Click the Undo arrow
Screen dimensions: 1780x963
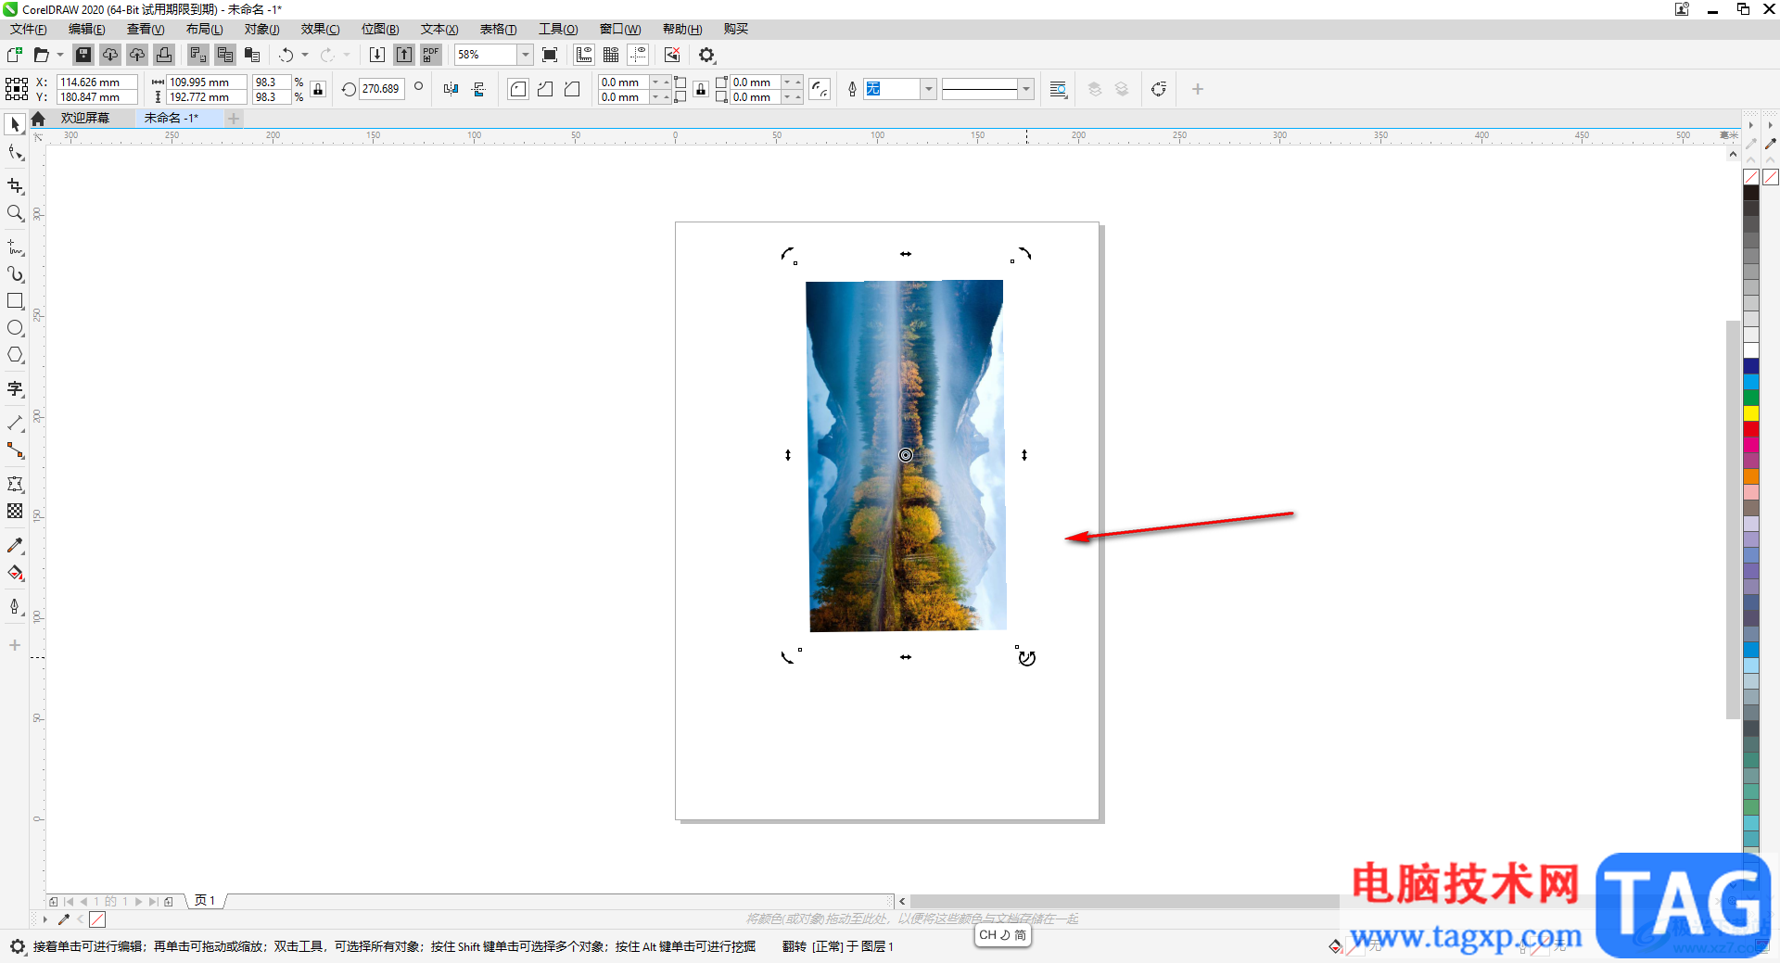tap(286, 55)
